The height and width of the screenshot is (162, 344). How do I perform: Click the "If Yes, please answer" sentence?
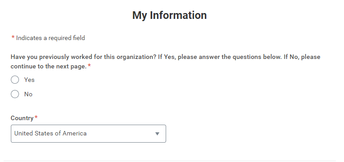tap(219, 57)
